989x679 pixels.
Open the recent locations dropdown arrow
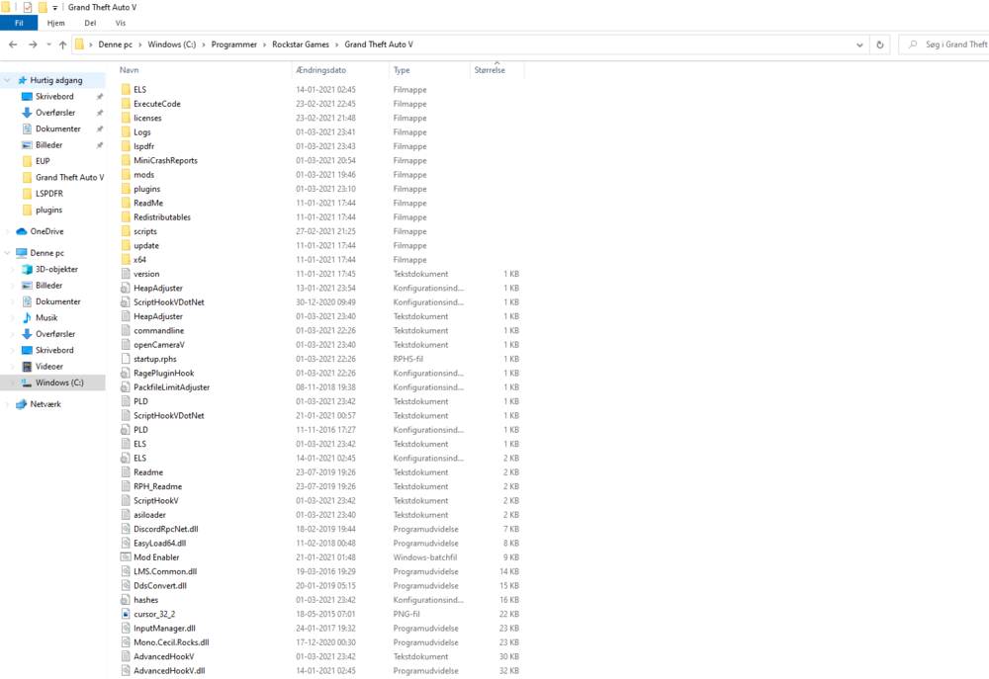pos(48,44)
